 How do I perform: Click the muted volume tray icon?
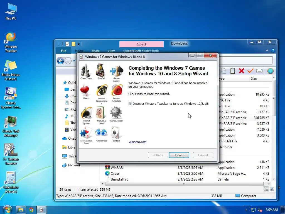[260, 210]
